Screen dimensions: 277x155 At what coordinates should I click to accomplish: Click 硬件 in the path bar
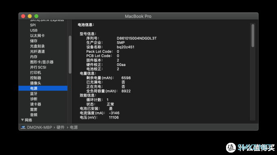[60, 127]
